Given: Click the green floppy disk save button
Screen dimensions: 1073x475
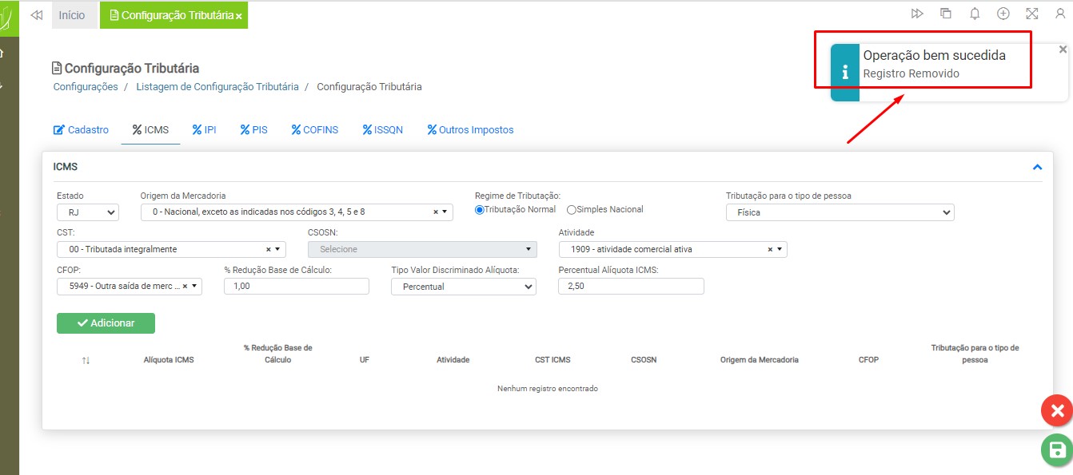Looking at the screenshot, I should (x=1057, y=449).
